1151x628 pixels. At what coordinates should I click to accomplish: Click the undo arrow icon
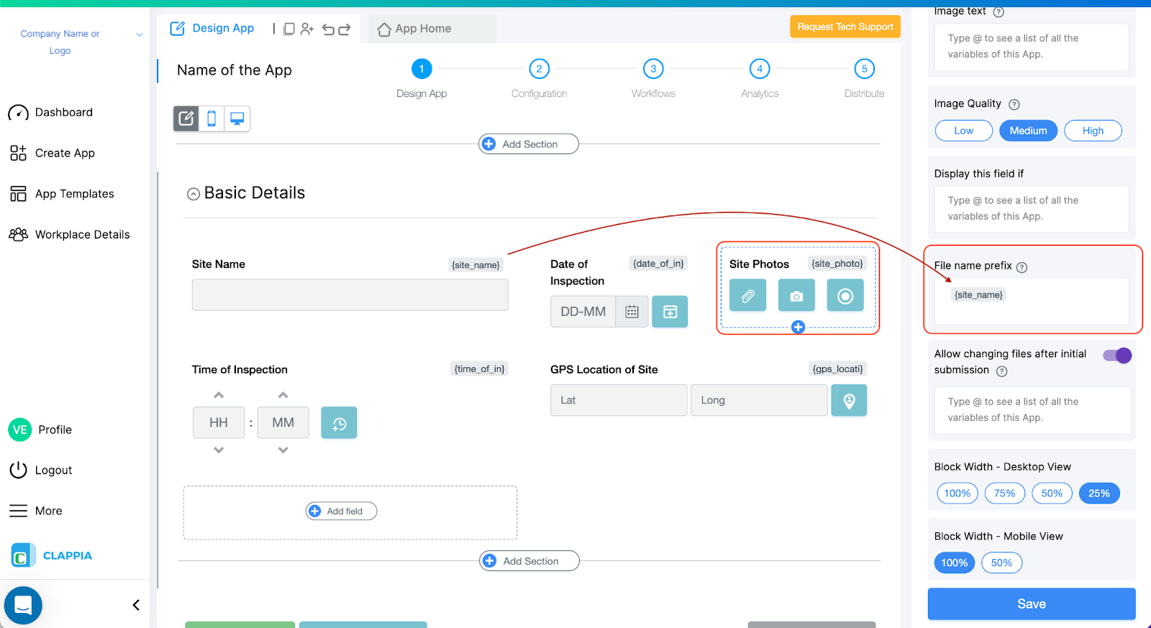click(x=328, y=29)
